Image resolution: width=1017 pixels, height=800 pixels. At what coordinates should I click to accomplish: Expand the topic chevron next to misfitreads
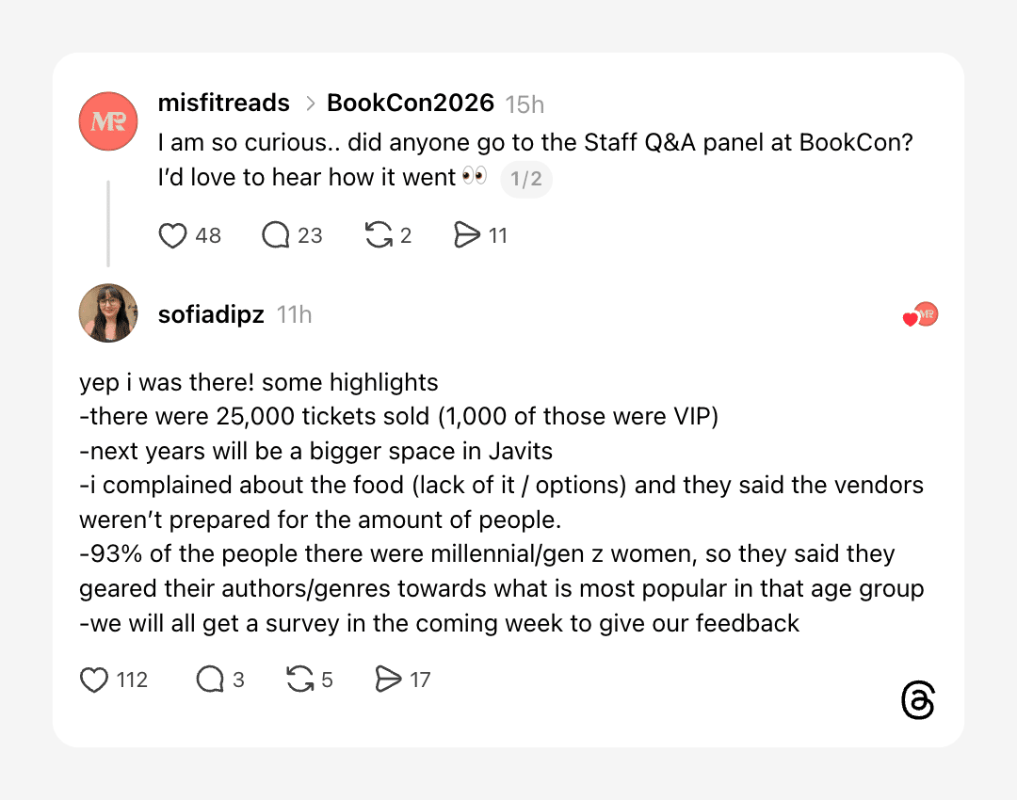pos(309,104)
